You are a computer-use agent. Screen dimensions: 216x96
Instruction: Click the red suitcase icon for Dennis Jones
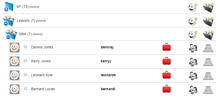(167, 47)
